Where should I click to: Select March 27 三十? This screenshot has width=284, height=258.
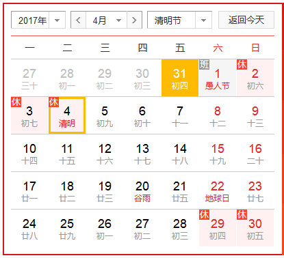click(29, 78)
